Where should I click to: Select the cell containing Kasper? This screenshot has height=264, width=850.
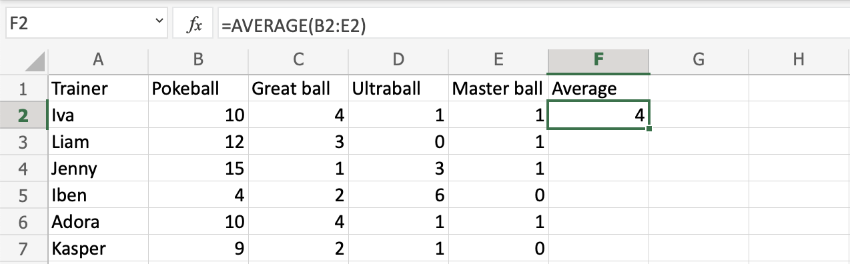(98, 249)
